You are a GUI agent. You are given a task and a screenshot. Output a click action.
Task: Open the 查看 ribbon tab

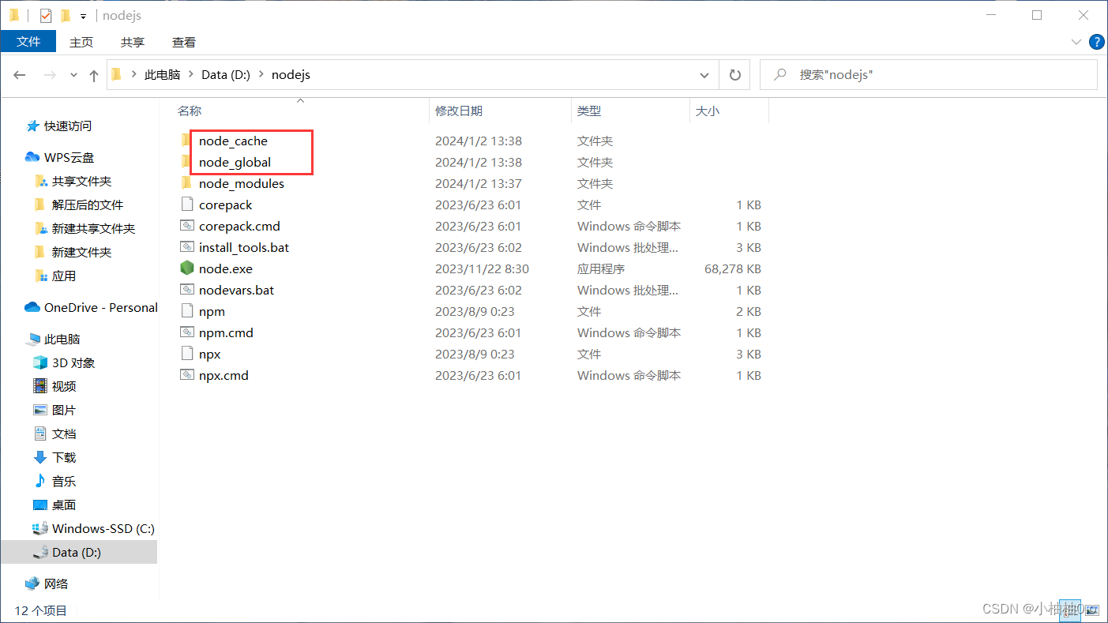click(x=184, y=42)
